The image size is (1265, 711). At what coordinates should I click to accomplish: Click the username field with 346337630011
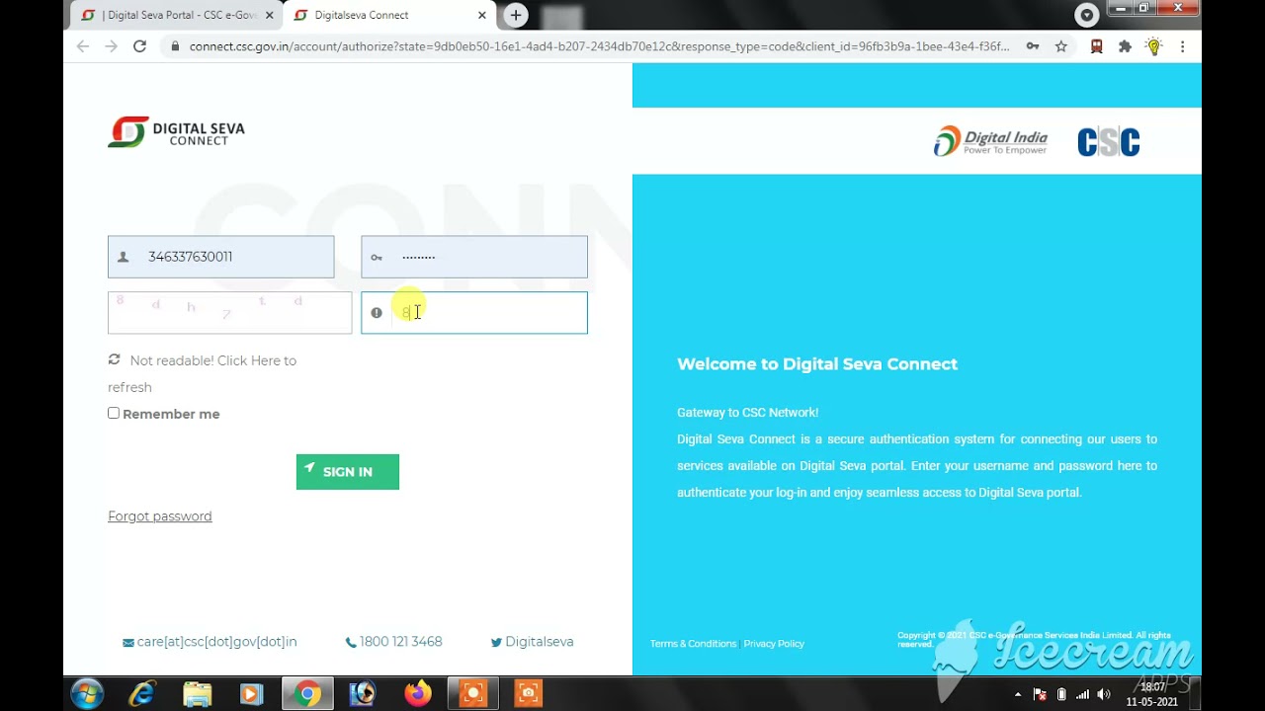221,257
